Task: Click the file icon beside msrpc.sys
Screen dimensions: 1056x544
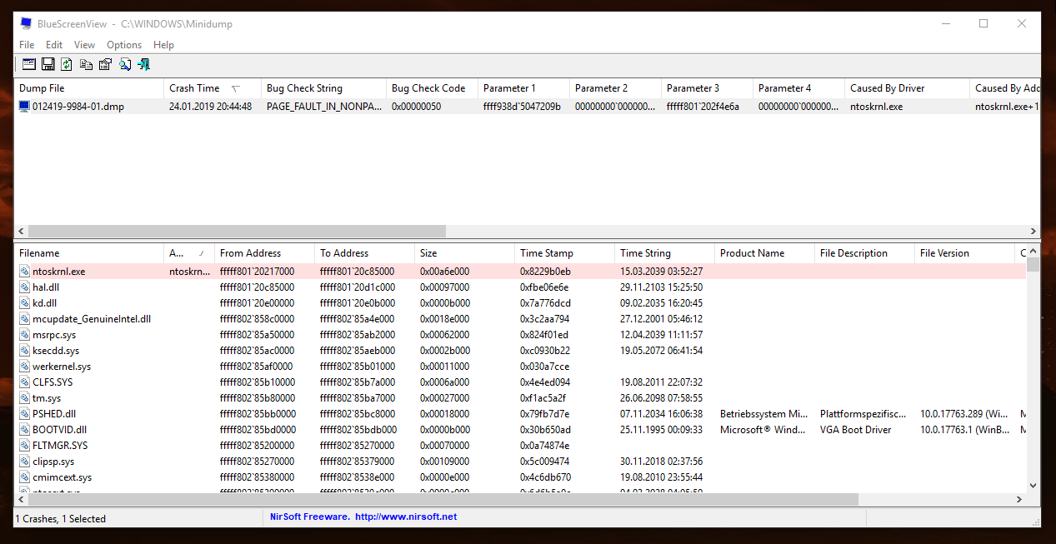Action: pos(25,335)
